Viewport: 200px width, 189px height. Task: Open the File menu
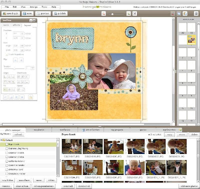coord(6,7)
